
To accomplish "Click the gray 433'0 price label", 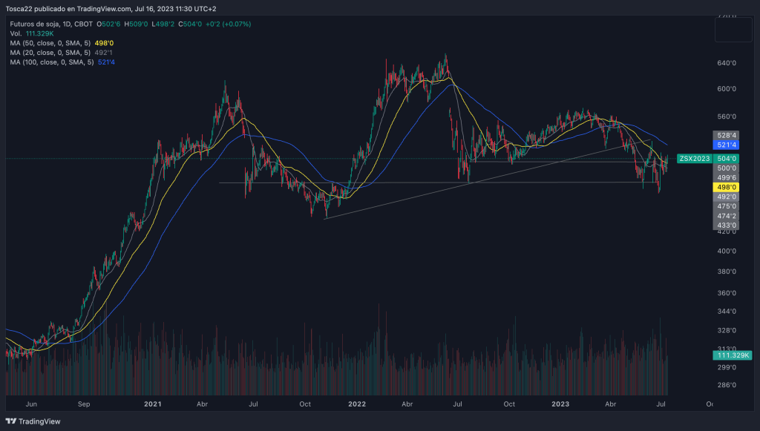I will click(x=727, y=226).
